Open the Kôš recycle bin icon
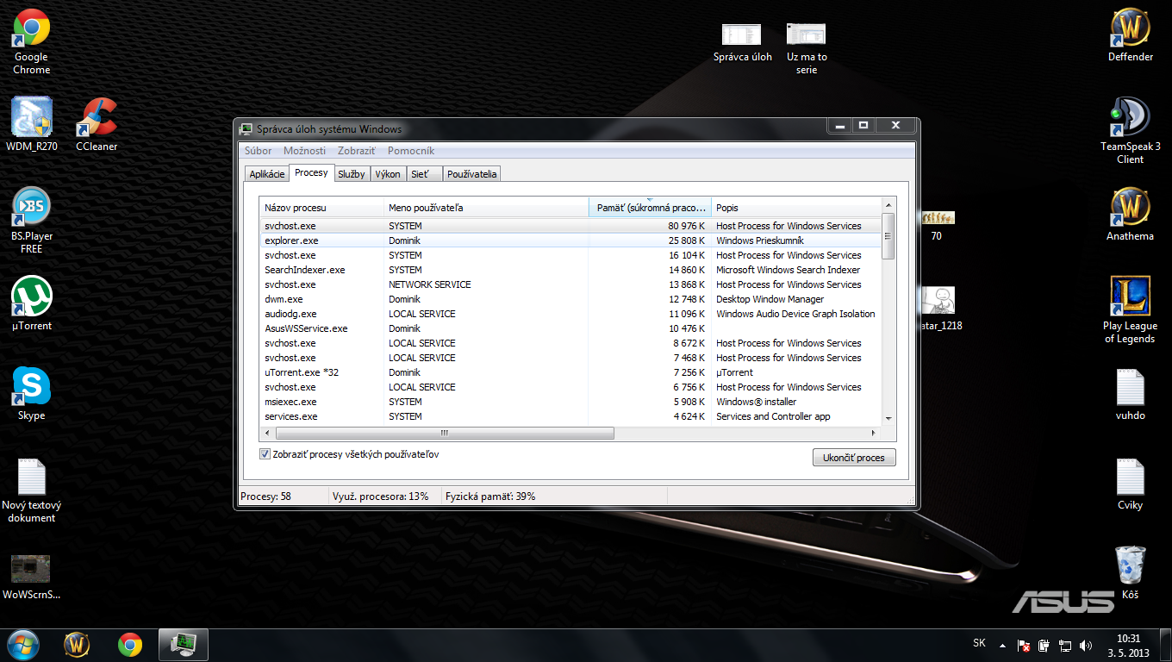Screen dimensions: 1172x662 click(x=1130, y=565)
